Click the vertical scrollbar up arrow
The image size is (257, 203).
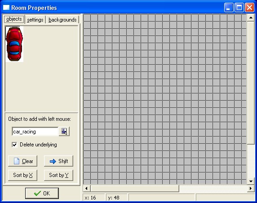(251, 18)
